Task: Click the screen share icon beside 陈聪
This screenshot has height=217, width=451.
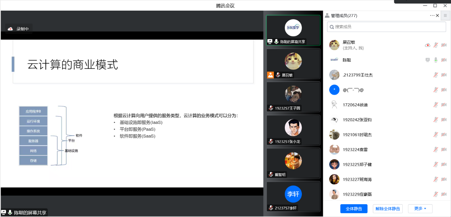Action: click(428, 60)
